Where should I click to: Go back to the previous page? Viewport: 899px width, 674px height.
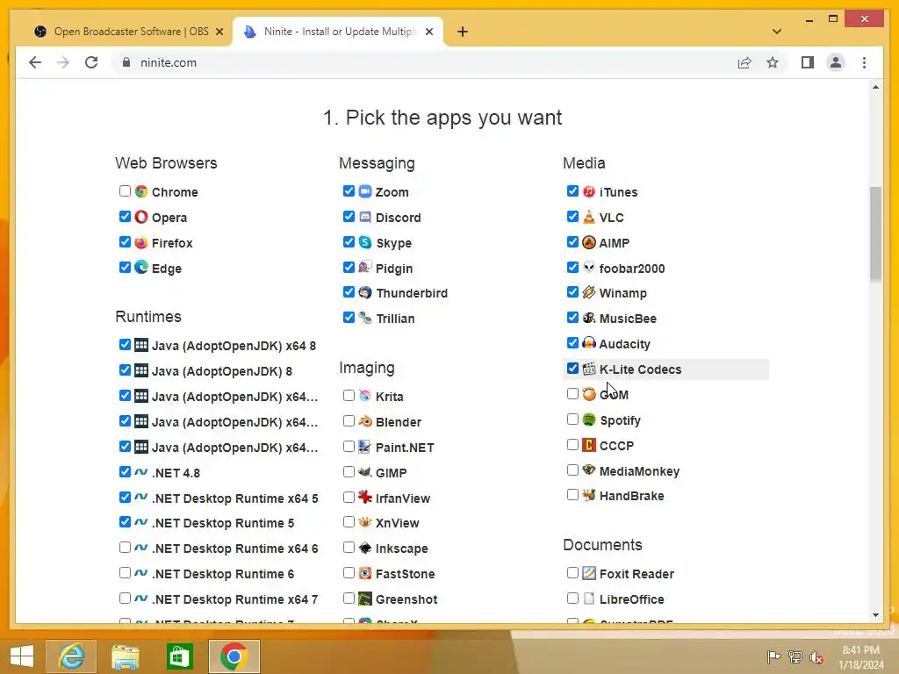pos(35,62)
